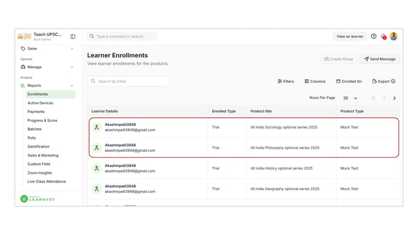Click the Learnyst logo
Viewport: 418px width, 235px height.
coord(38,199)
